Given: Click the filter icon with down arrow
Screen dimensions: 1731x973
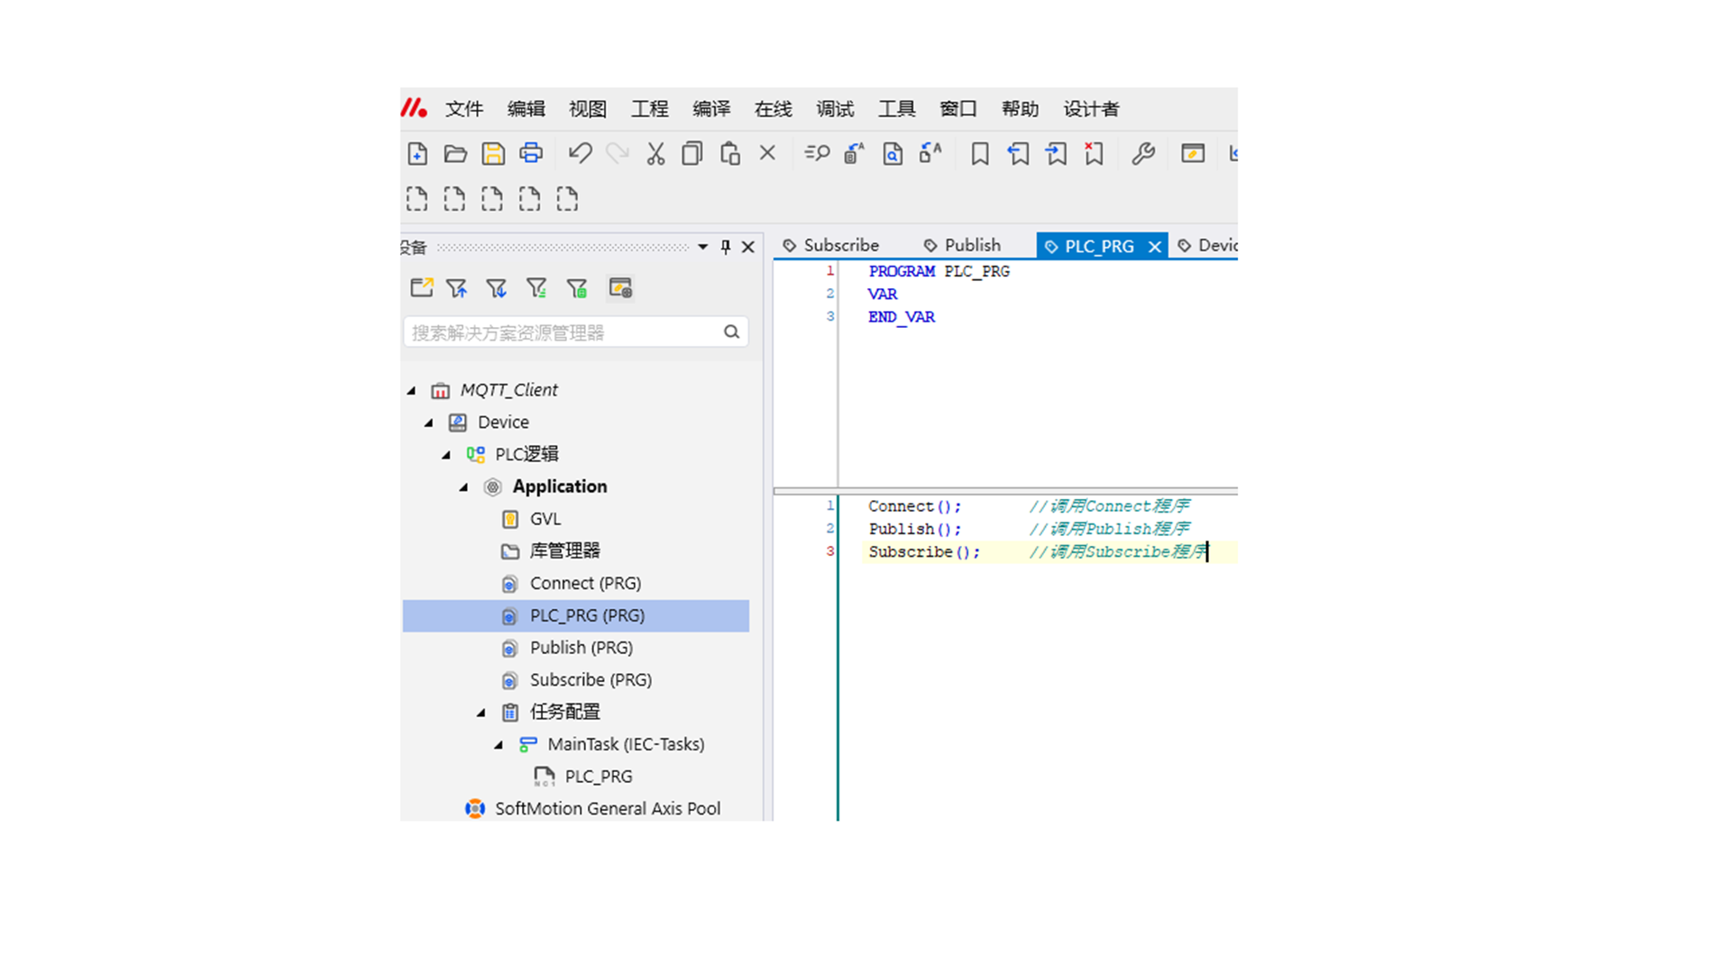Looking at the screenshot, I should [x=496, y=288].
